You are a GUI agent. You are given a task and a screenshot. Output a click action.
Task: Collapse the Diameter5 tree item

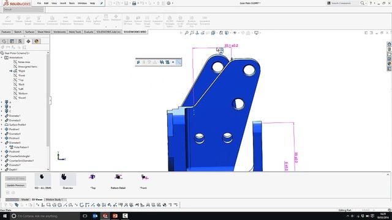[2, 142]
